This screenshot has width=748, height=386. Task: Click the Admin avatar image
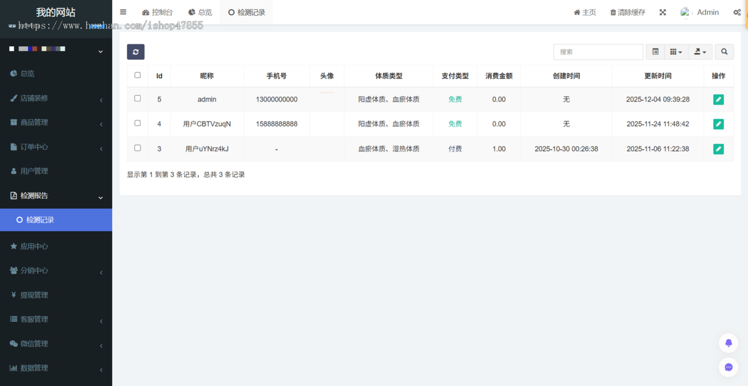[686, 12]
